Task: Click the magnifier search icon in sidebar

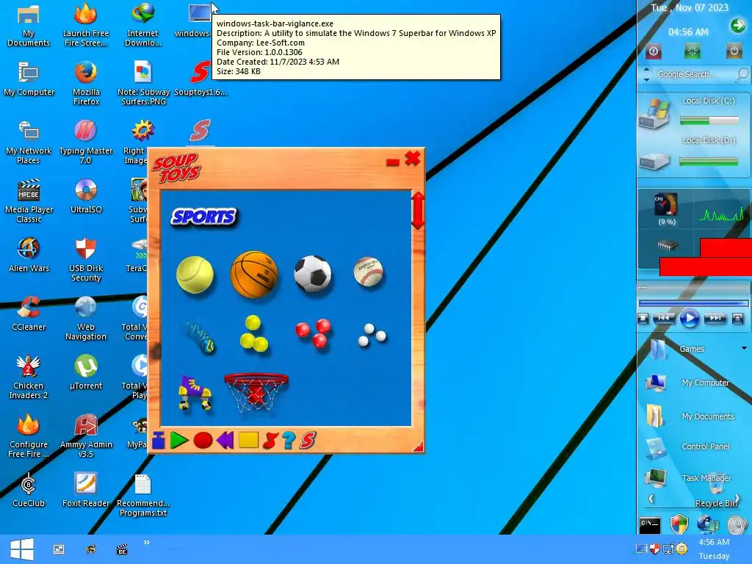Action: (x=742, y=74)
